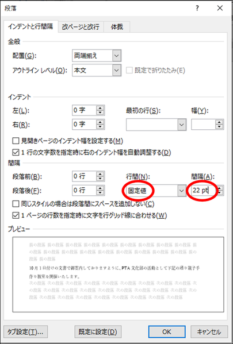Enable 段落間にスペースを追加しない checkbox
The image size is (233, 344).
[x=16, y=204]
